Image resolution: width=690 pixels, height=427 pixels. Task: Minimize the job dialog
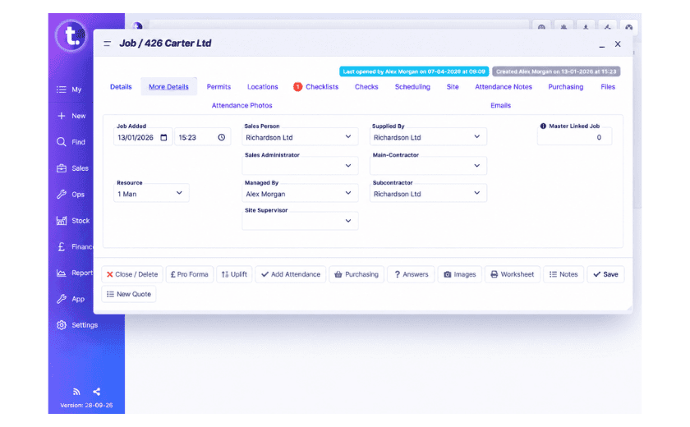[601, 45]
